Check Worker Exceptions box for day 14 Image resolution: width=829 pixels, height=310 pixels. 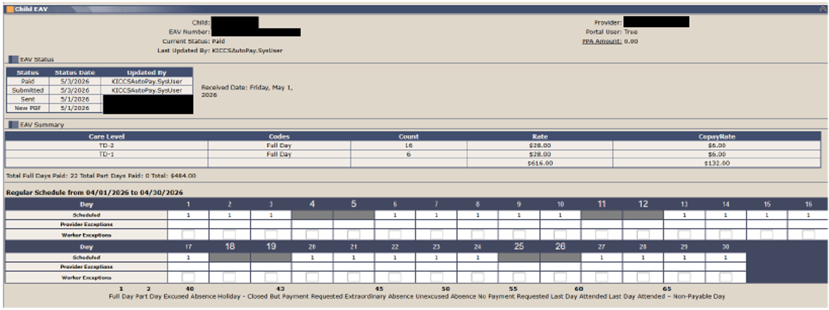point(726,235)
